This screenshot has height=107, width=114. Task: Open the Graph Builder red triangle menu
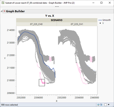(4, 11)
